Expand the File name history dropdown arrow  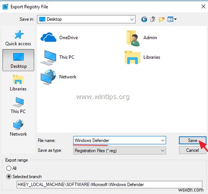tap(163, 140)
